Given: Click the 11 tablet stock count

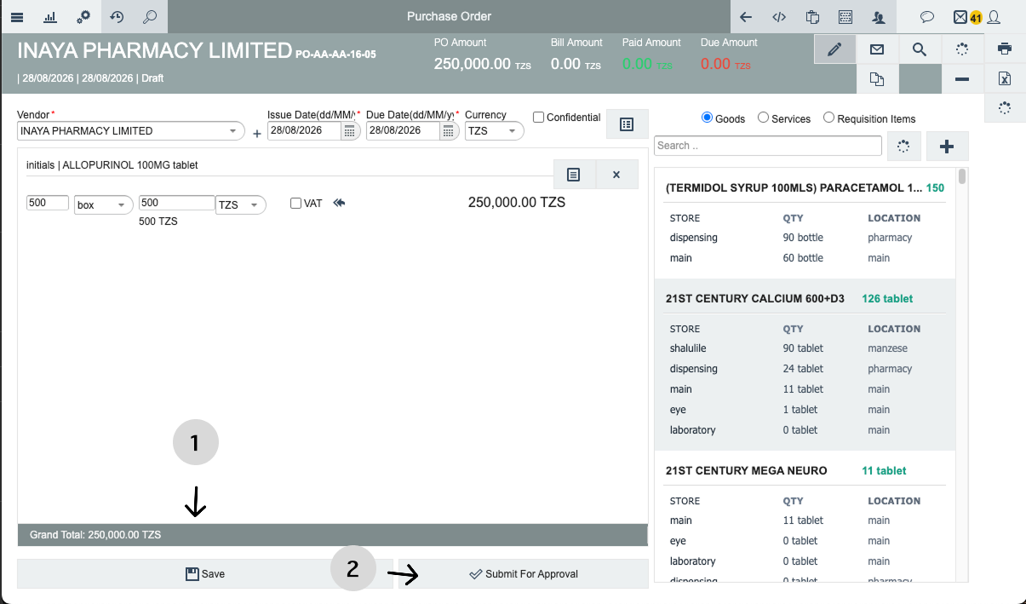Looking at the screenshot, I should coord(884,470).
